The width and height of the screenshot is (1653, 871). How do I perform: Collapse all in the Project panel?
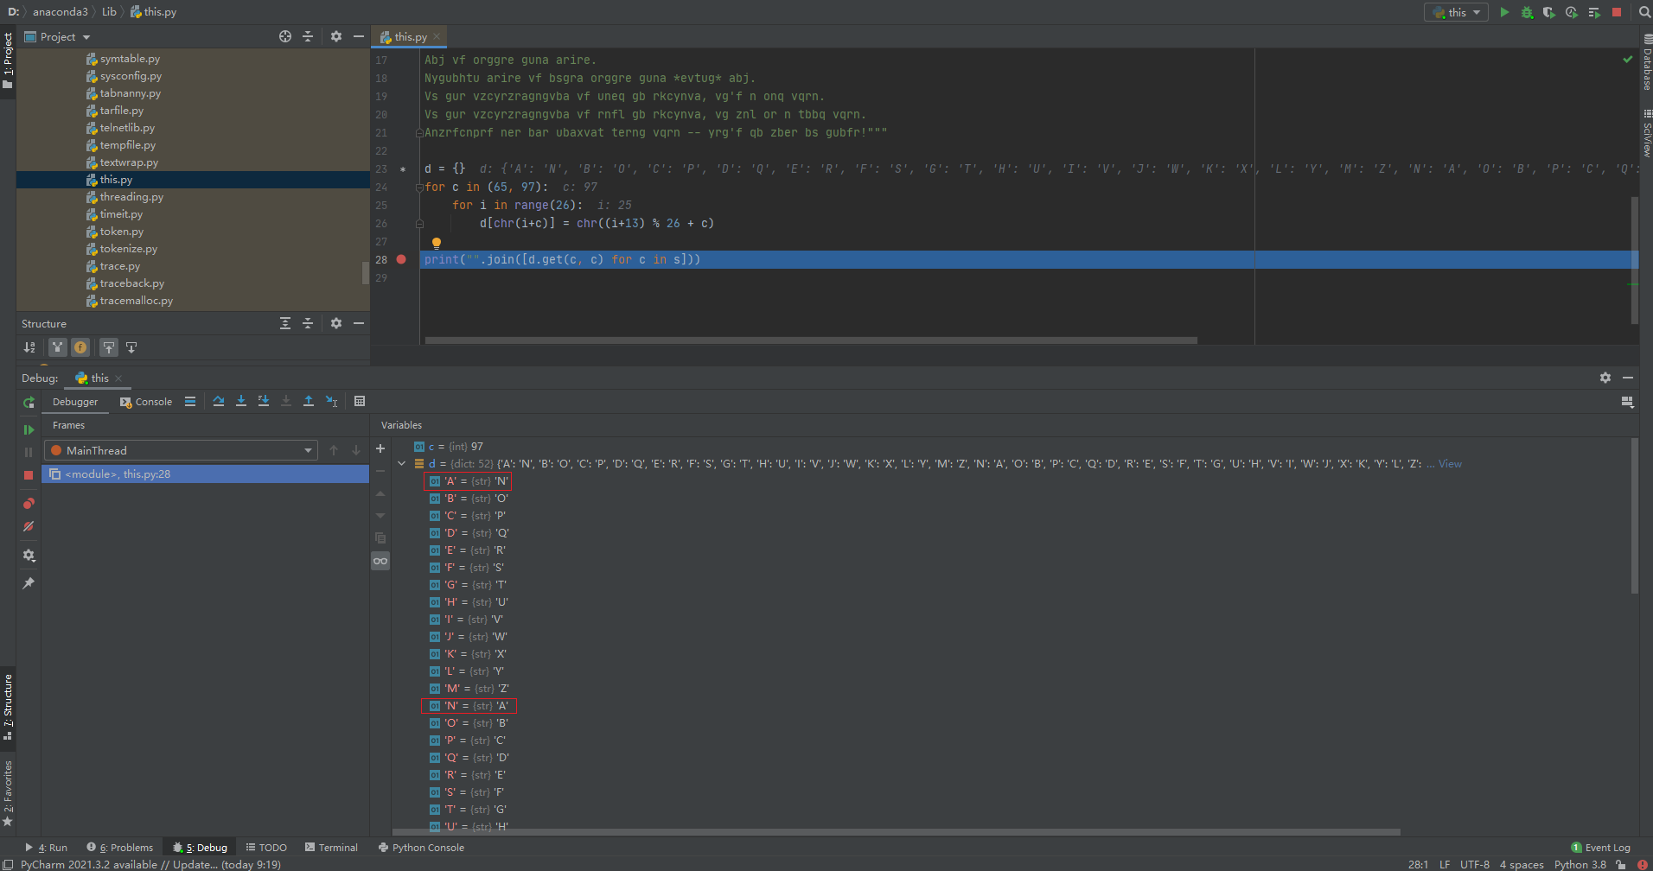click(x=308, y=36)
